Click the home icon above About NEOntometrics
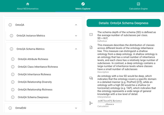The width and height of the screenshot is (164, 115). click(x=28, y=4)
